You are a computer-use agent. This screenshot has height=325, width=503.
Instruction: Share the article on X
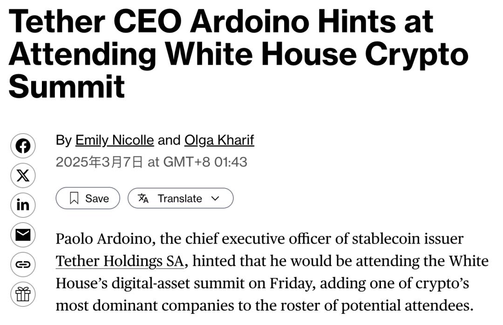pyautogui.click(x=23, y=176)
